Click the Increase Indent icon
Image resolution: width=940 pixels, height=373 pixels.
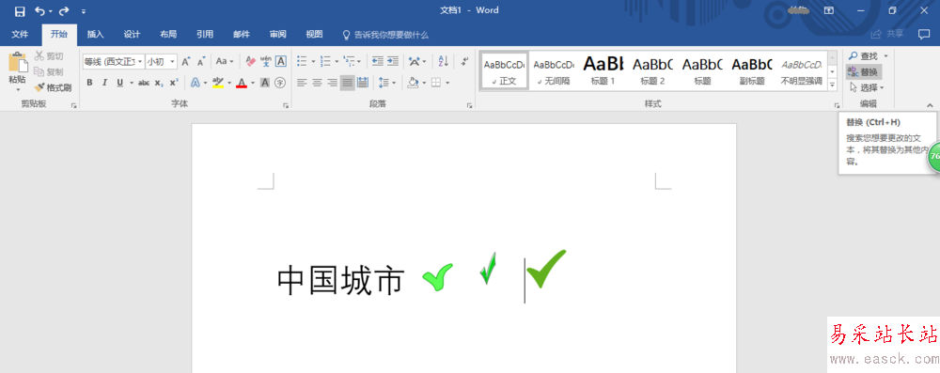tap(393, 61)
